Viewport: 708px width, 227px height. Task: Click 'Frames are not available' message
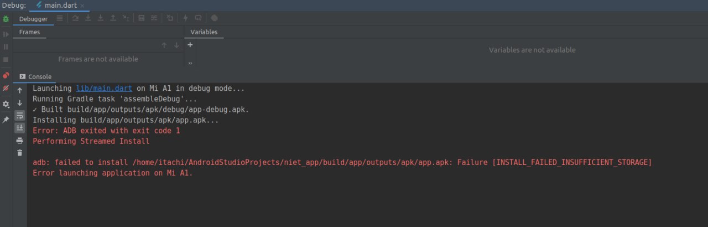(x=98, y=59)
